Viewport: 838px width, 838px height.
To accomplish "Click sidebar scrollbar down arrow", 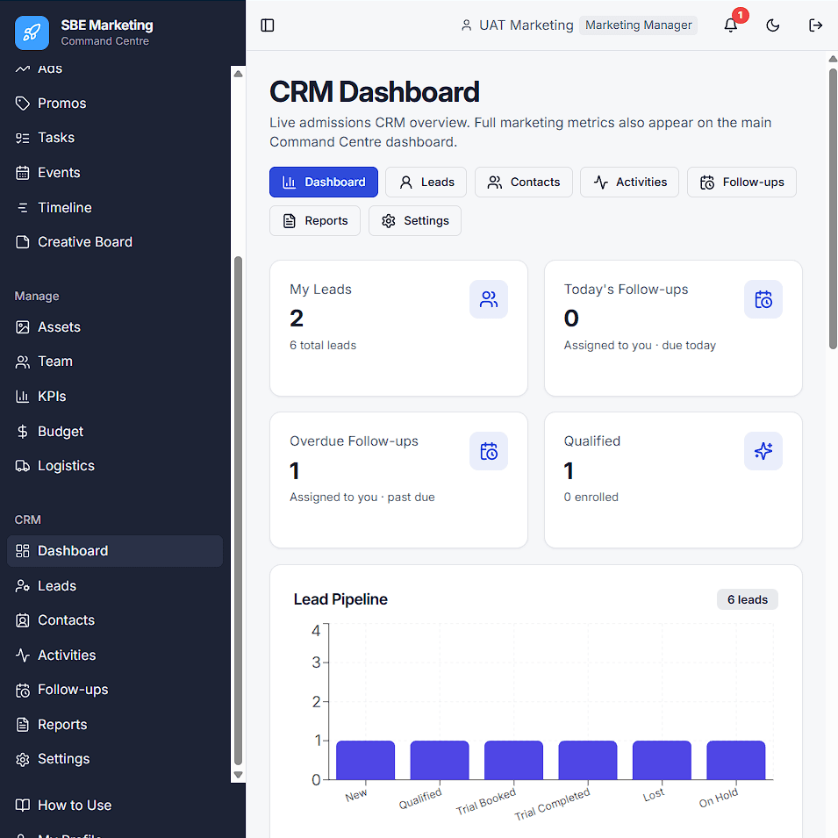I will pos(239,775).
